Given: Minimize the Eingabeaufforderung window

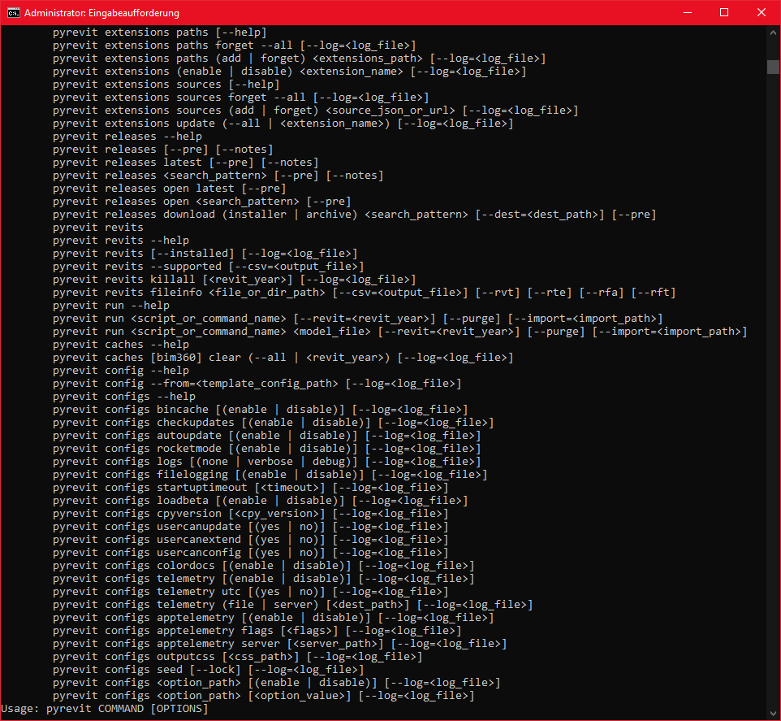Looking at the screenshot, I should (687, 12).
